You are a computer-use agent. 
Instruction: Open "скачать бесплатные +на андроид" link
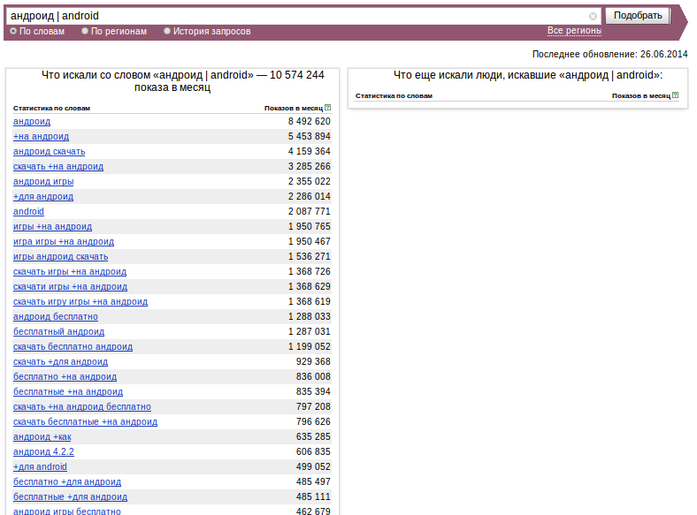tap(85, 421)
